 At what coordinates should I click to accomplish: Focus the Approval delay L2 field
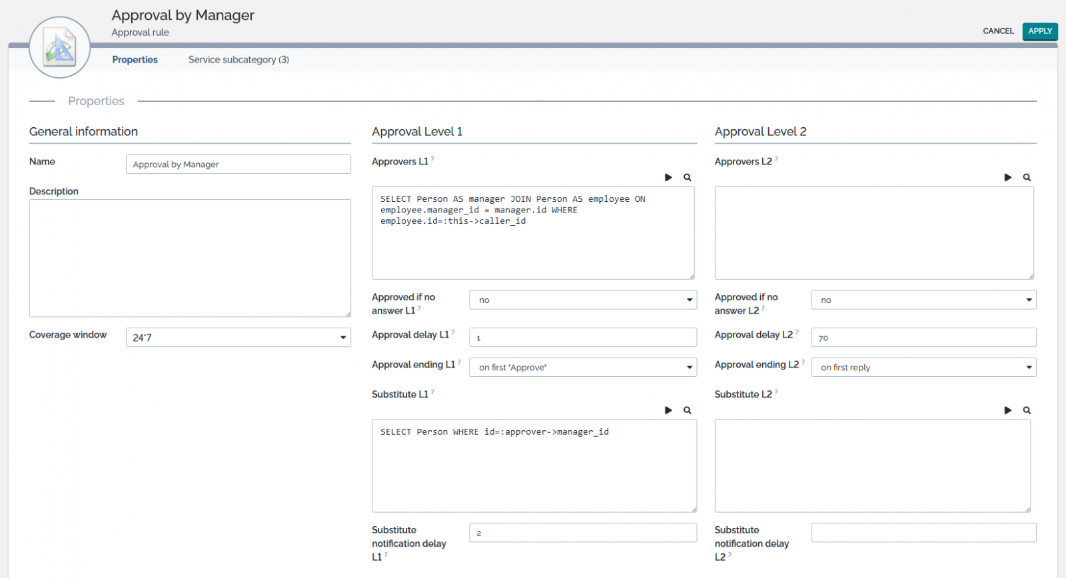pos(923,338)
